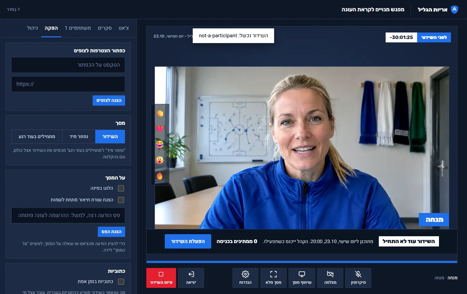Screen dimensions: 467x294
Task: Click the הצגה לצופים button
Action: pos(109,101)
